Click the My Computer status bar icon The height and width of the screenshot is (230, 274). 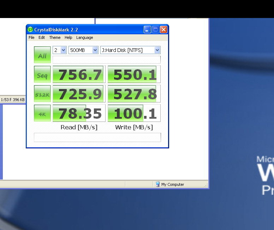157,184
